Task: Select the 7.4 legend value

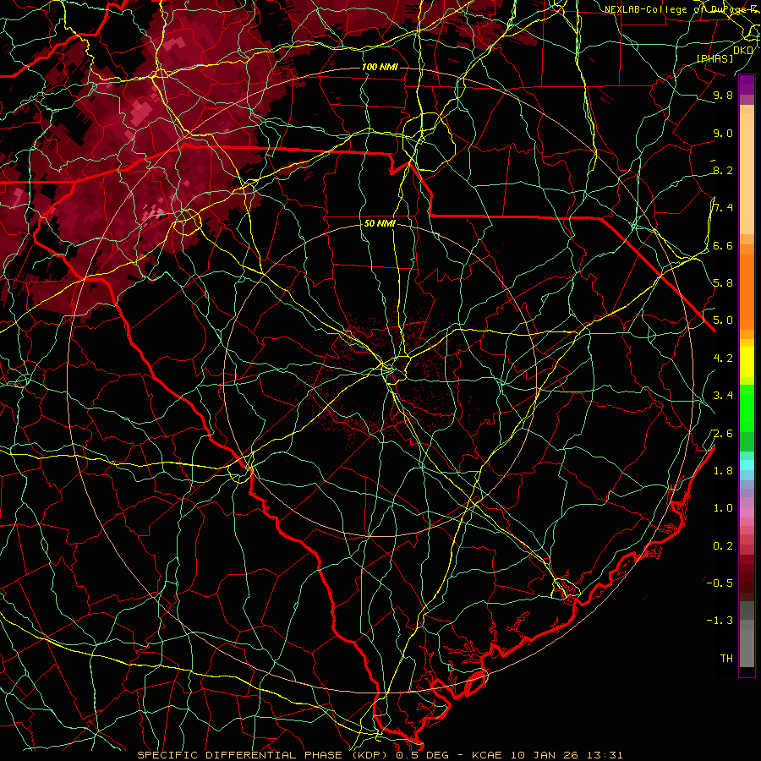Action: click(x=723, y=208)
